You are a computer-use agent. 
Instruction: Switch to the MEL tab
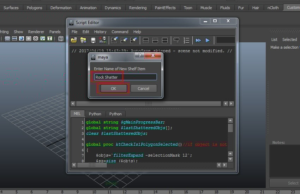click(x=77, y=114)
